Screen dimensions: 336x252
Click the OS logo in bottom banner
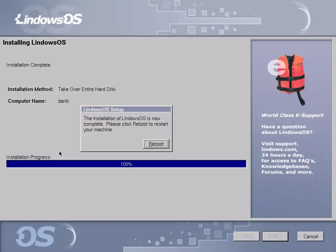35,237
